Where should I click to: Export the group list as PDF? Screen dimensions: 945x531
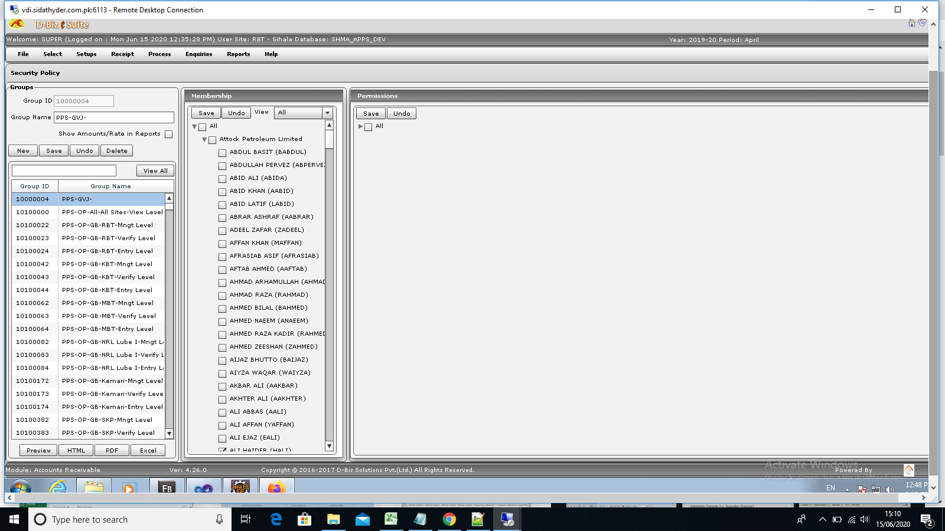(112, 450)
